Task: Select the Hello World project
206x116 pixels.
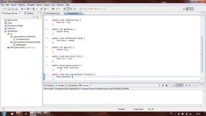Action: click(x=12, y=20)
